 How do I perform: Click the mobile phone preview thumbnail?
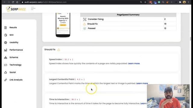(x=63, y=25)
